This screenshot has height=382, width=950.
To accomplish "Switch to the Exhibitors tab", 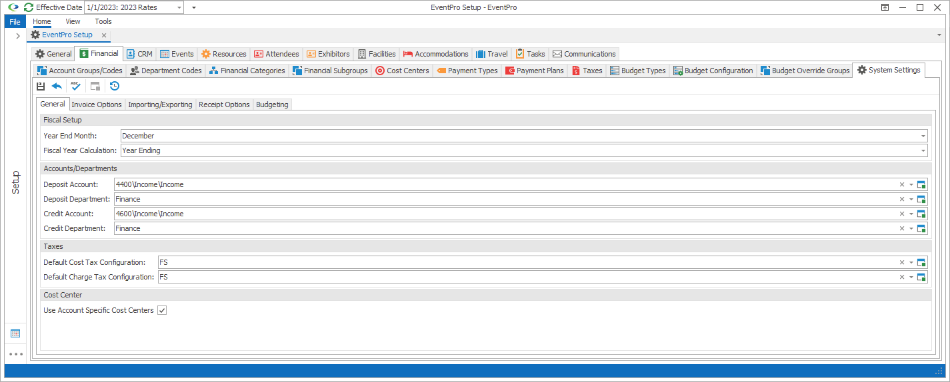I will tap(328, 54).
